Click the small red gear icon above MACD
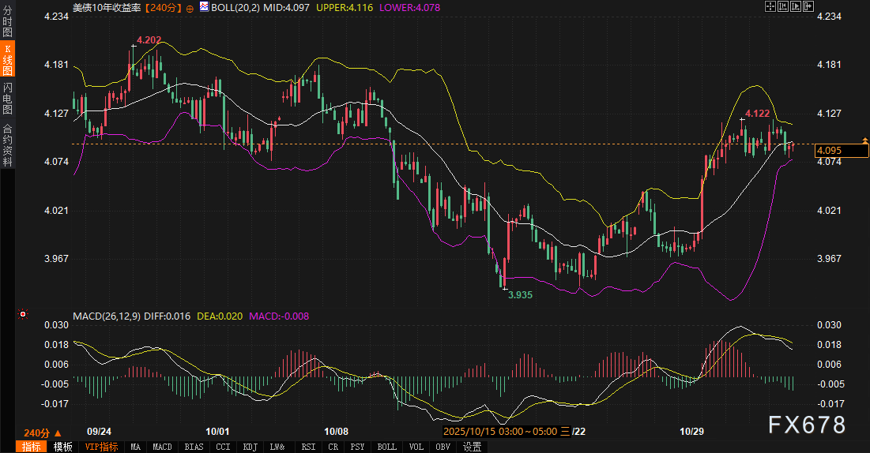870x453 pixels. [23, 315]
